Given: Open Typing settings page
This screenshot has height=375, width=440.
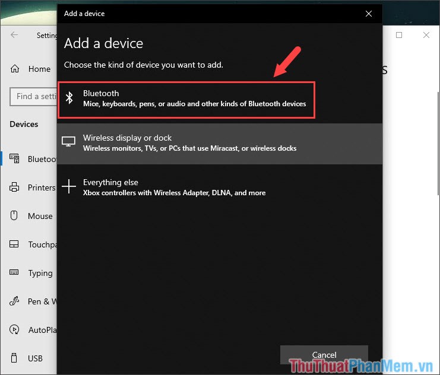Looking at the screenshot, I should coord(30,273).
